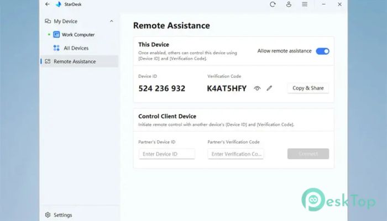387x221 pixels.
Task: Click the Copy & Share button
Action: [x=308, y=88]
